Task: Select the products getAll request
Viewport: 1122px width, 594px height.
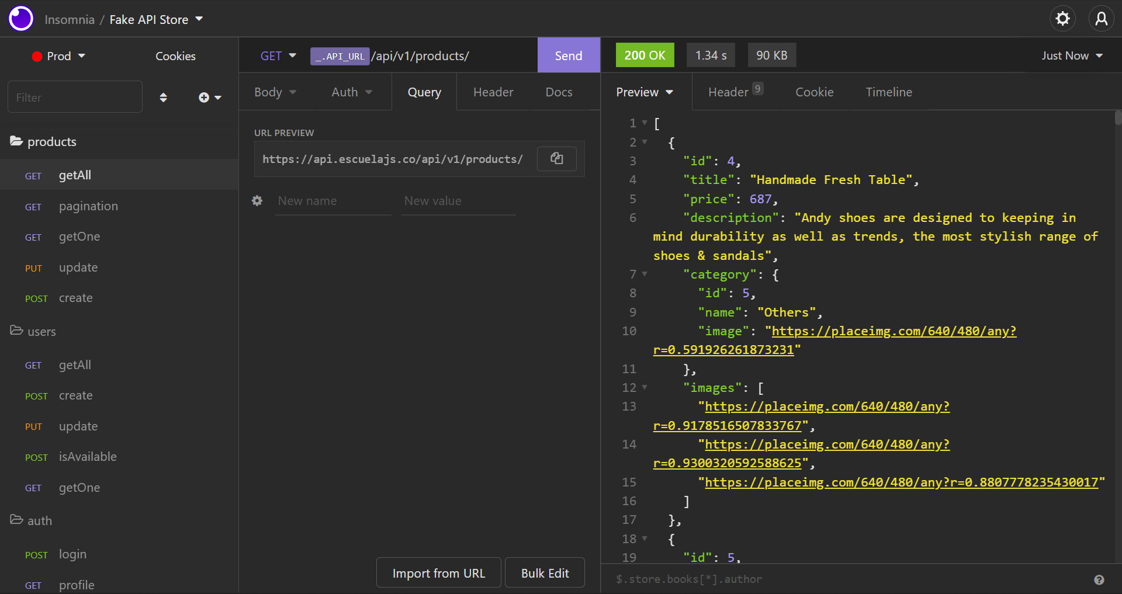Action: pos(119,175)
